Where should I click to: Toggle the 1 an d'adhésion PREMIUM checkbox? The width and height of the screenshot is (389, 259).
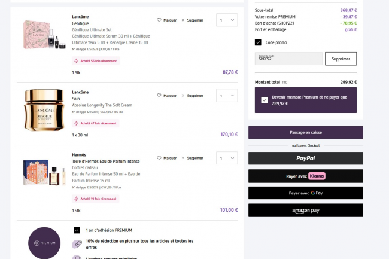(x=77, y=230)
